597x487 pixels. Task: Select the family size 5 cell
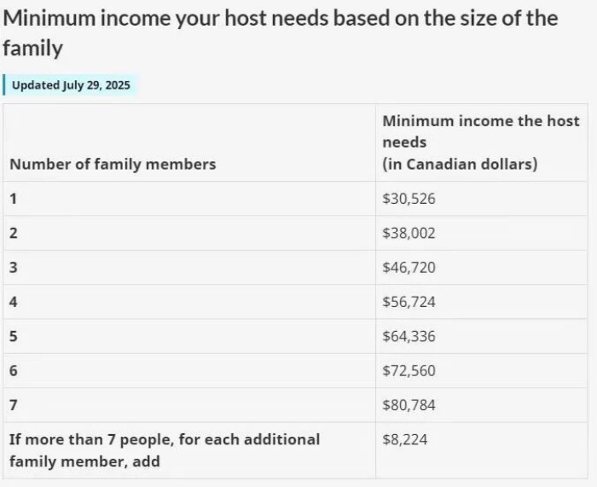(14, 336)
